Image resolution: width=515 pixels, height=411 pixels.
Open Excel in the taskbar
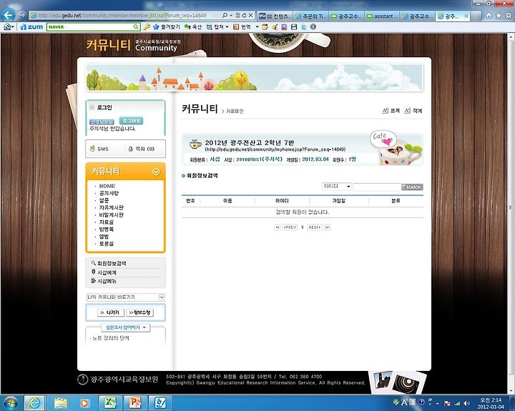[111, 402]
